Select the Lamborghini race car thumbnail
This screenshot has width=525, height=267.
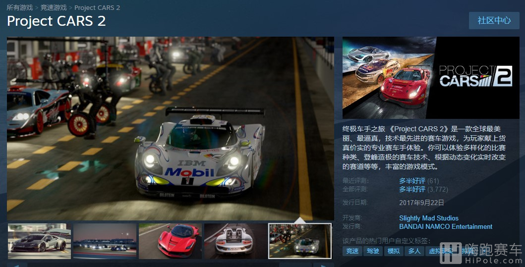(x=40, y=241)
